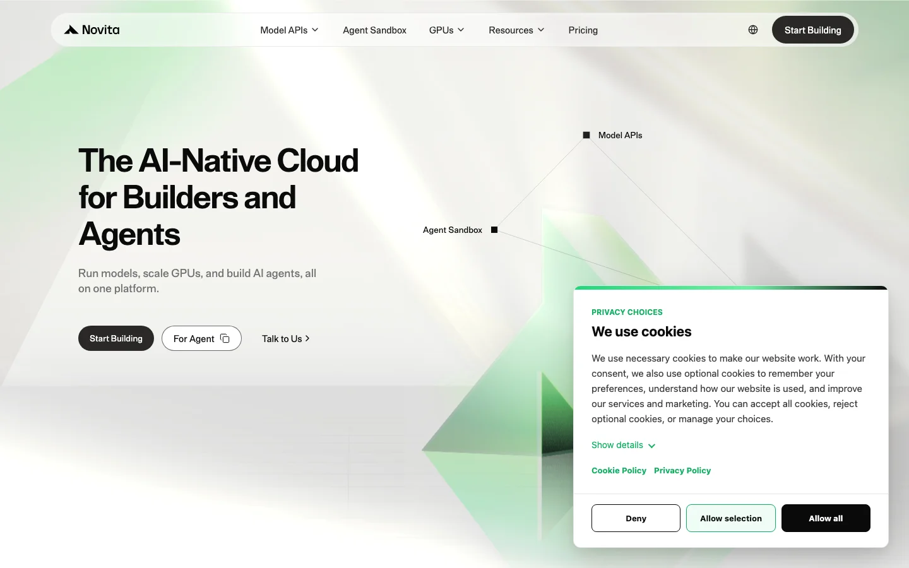Click Allow all cookies
This screenshot has width=909, height=568.
(x=826, y=518)
